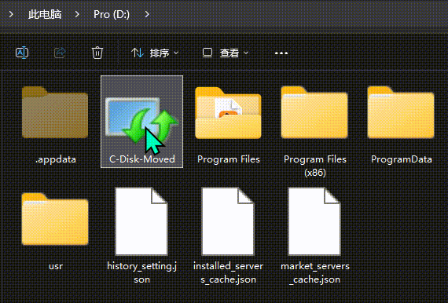Select the ProgramData folder icon
This screenshot has width=448, height=303.
point(401,112)
